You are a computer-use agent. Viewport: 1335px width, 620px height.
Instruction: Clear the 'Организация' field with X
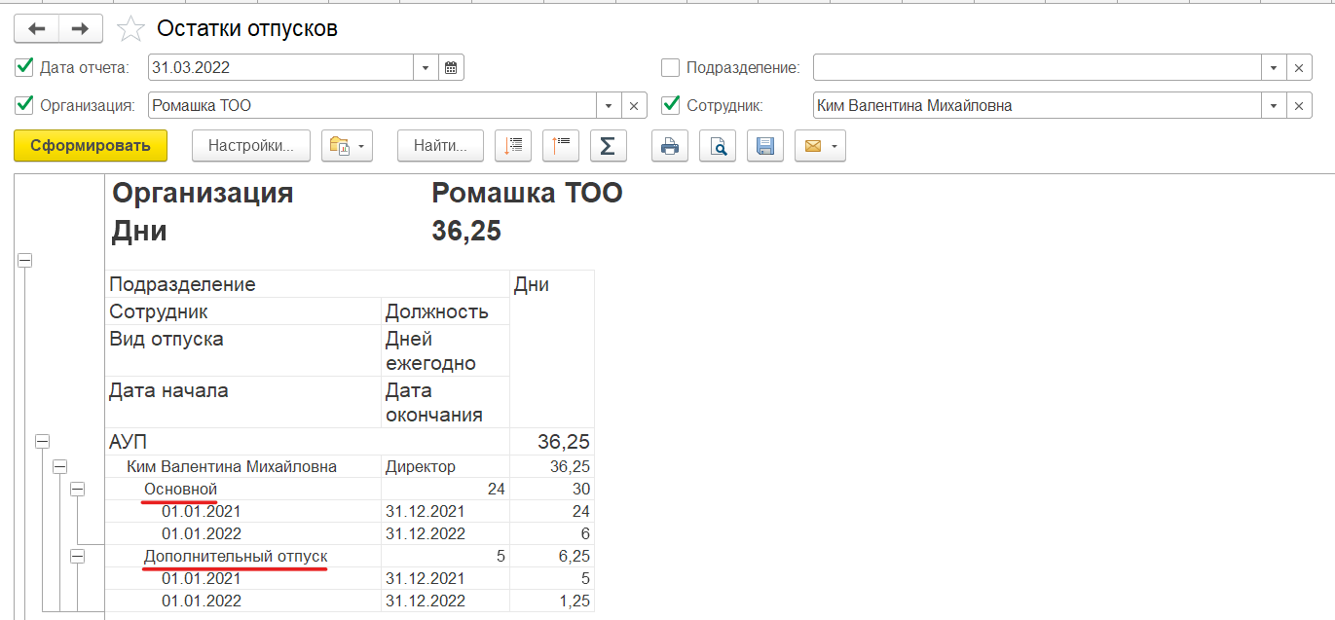pos(634,105)
